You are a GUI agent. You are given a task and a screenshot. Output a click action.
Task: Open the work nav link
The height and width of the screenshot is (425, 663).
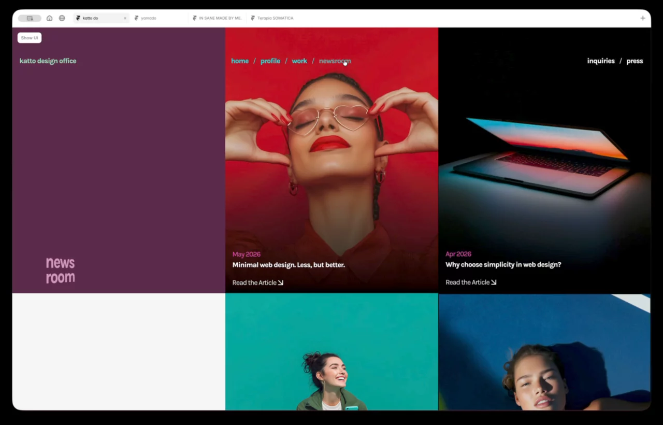(x=299, y=61)
